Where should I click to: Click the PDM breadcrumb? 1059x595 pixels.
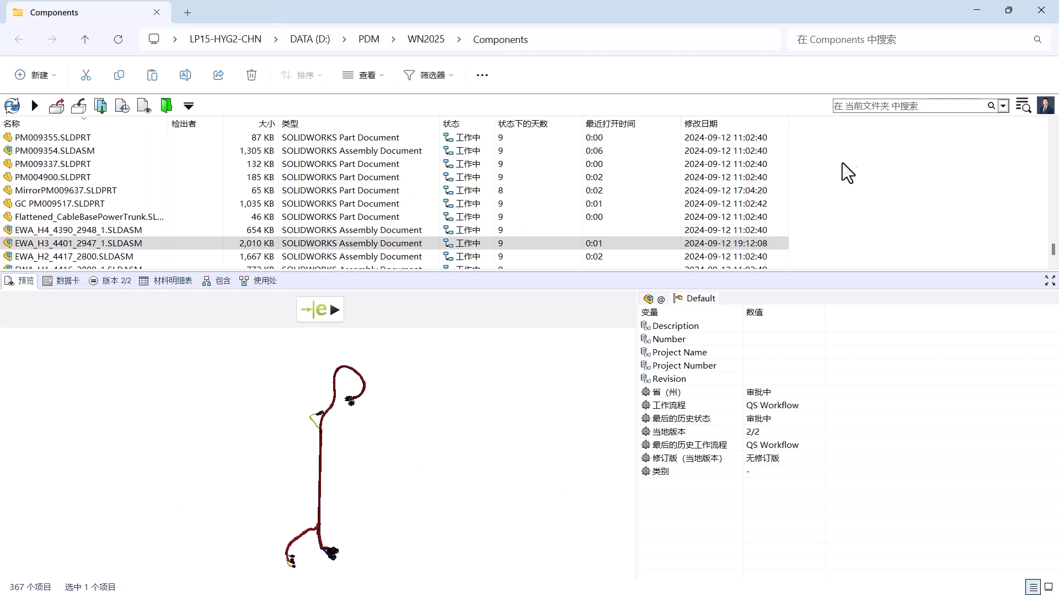click(369, 39)
